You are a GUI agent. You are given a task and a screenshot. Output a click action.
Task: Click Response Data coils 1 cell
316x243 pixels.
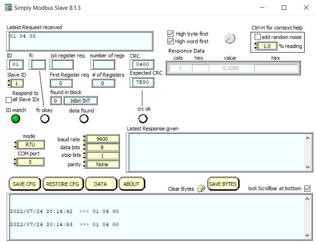[x=180, y=68]
